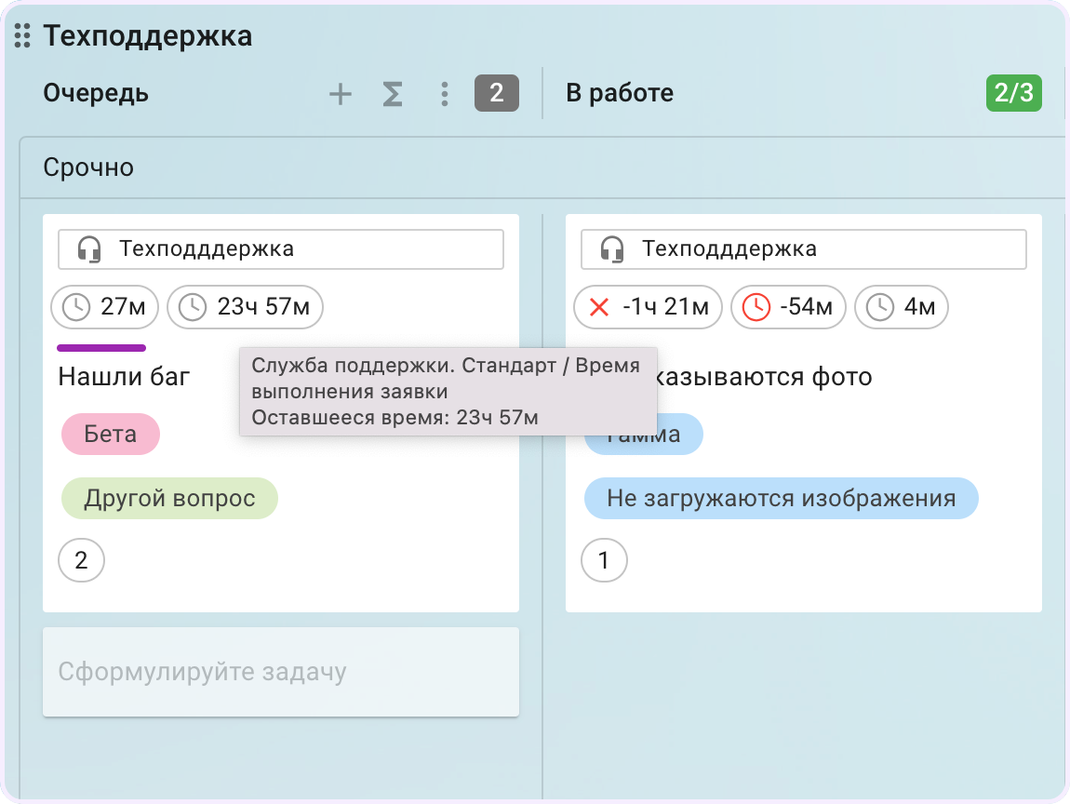Click the Техподдержка board title
This screenshot has height=804, width=1070.
point(147,35)
